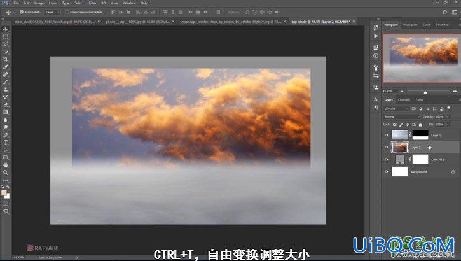Open the Search icon in options bar
Viewport: 461px width, 261px height.
coord(444,12)
